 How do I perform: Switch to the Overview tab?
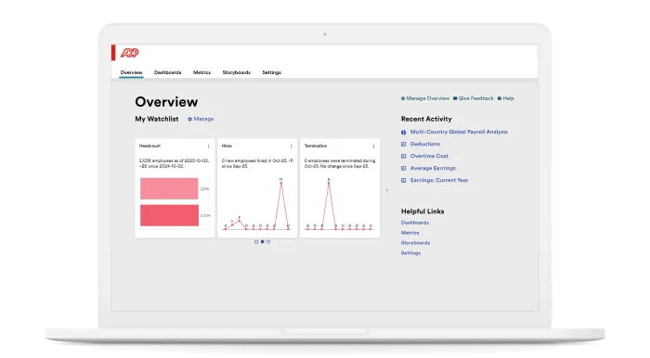131,72
